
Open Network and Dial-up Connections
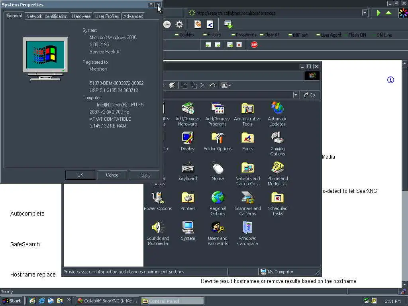pyautogui.click(x=247, y=174)
